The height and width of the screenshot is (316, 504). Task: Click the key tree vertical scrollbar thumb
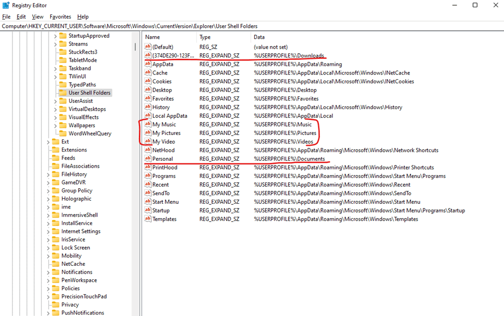(x=135, y=47)
